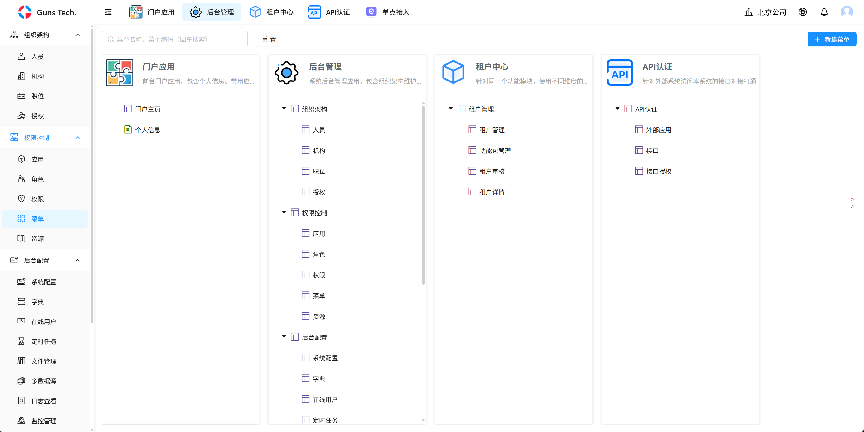Screen dimensions: 864x432
Task: Click the 授权 sidebar icon
Action: [21, 116]
